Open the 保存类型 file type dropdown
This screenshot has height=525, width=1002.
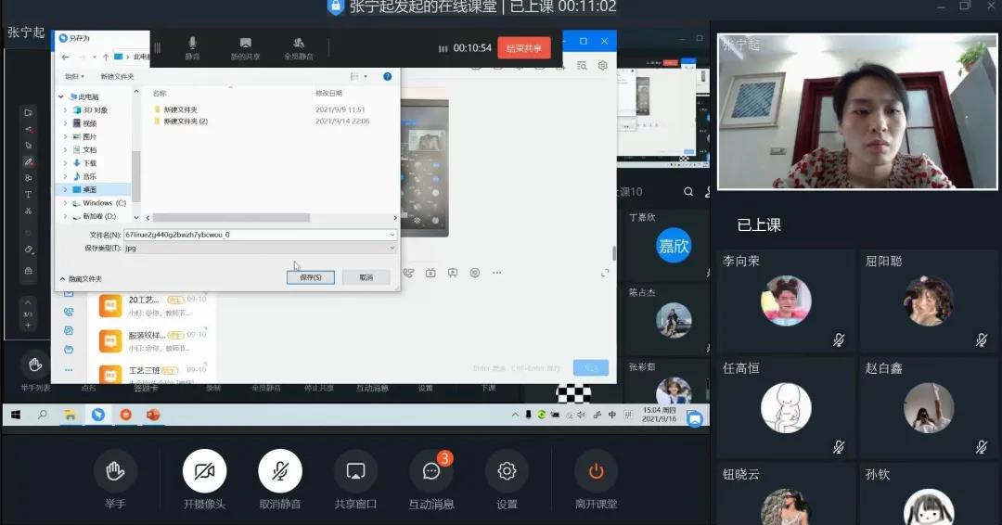260,248
